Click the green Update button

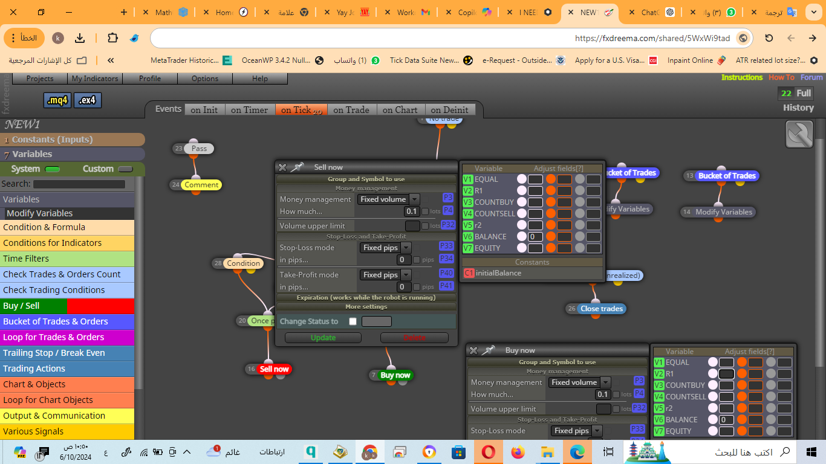click(x=323, y=338)
